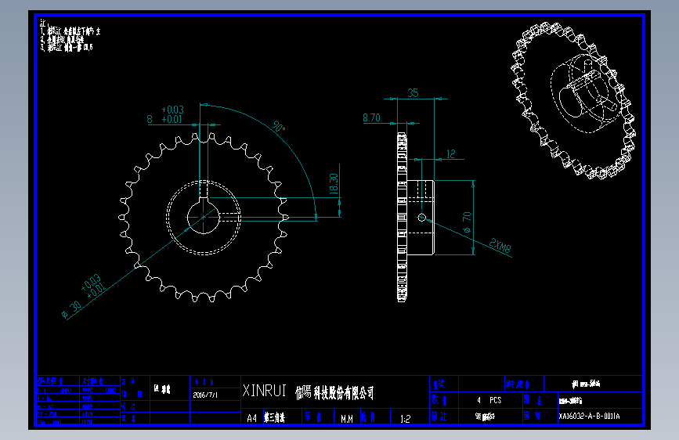Click the 18.30 keyway height dimension

[x=334, y=185]
